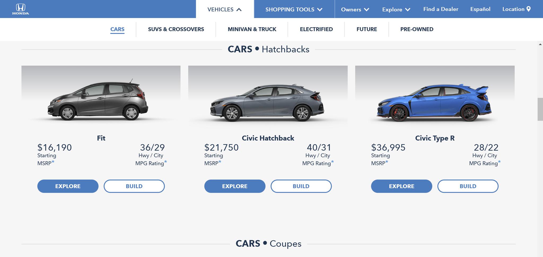Image resolution: width=543 pixels, height=257 pixels.
Task: Build a Civic Hatchback
Action: [x=301, y=186]
